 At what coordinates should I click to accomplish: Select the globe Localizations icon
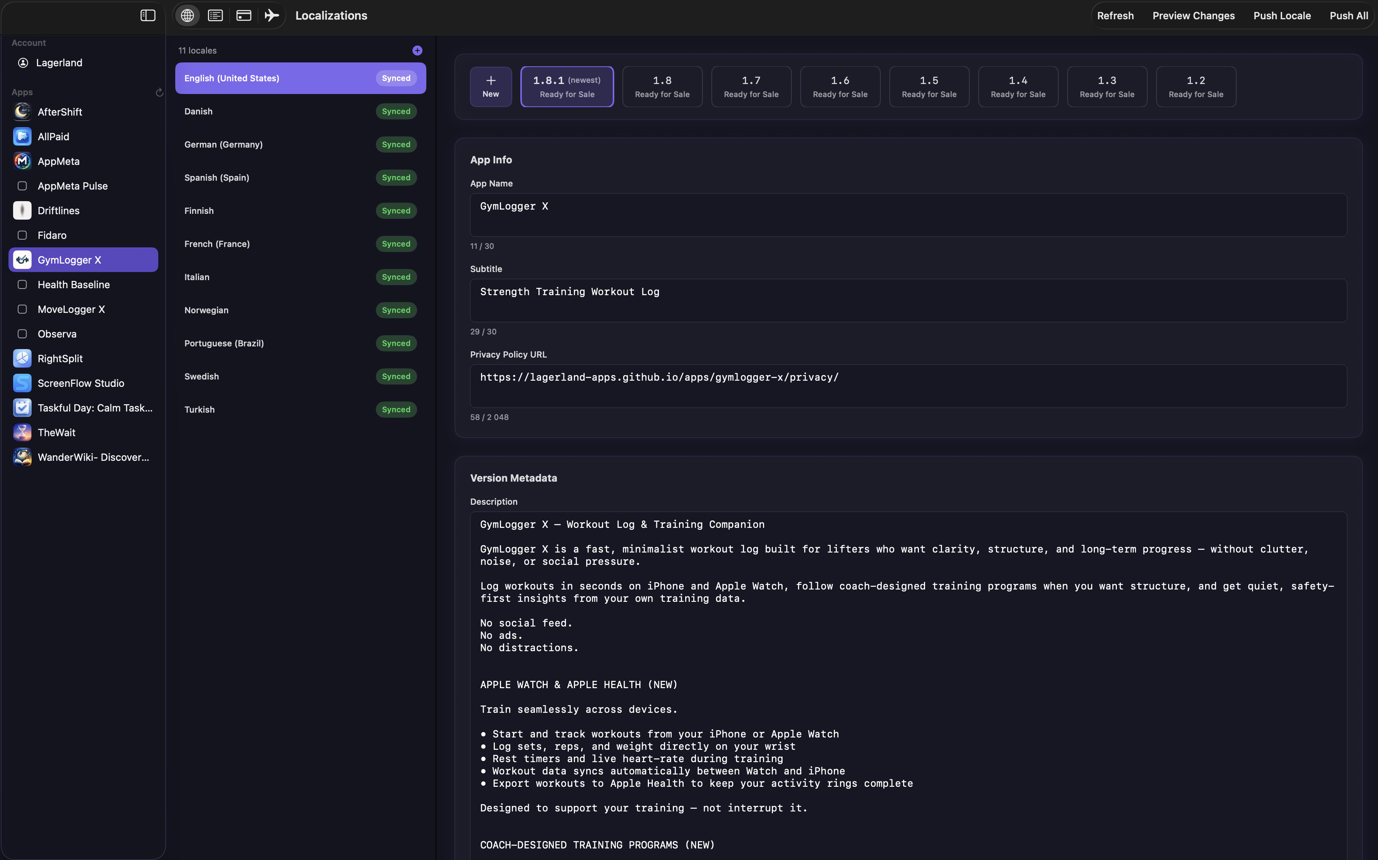(187, 15)
